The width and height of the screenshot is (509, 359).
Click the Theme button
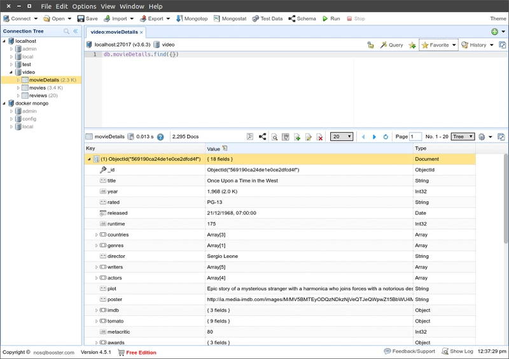(x=498, y=18)
